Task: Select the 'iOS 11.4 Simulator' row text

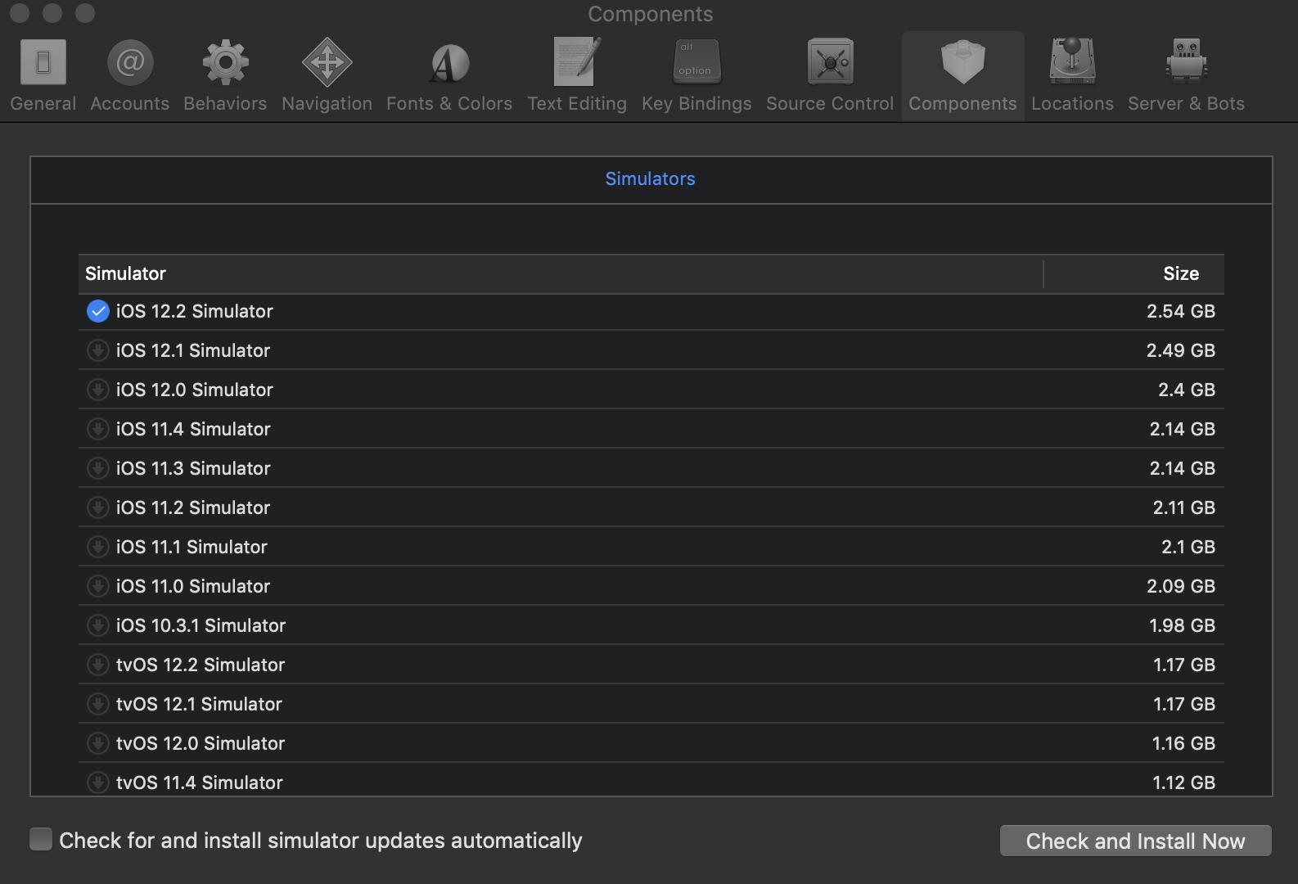Action: [193, 429]
